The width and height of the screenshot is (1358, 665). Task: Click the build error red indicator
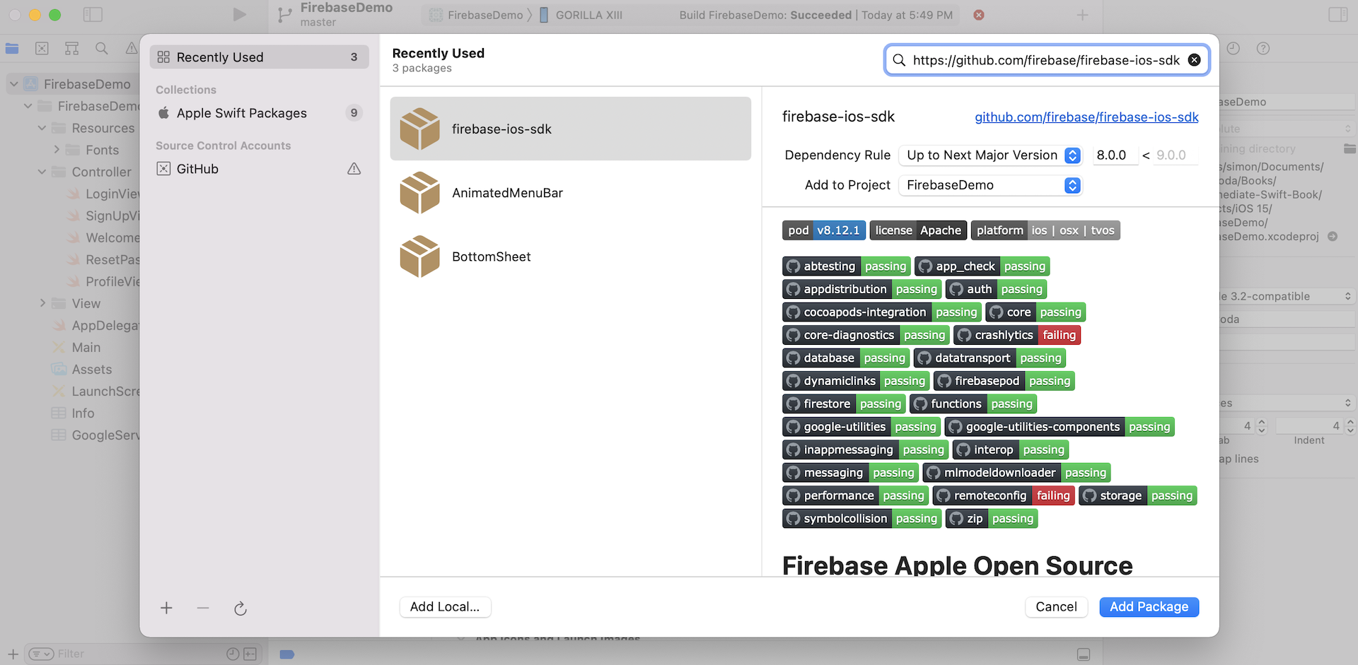point(979,15)
